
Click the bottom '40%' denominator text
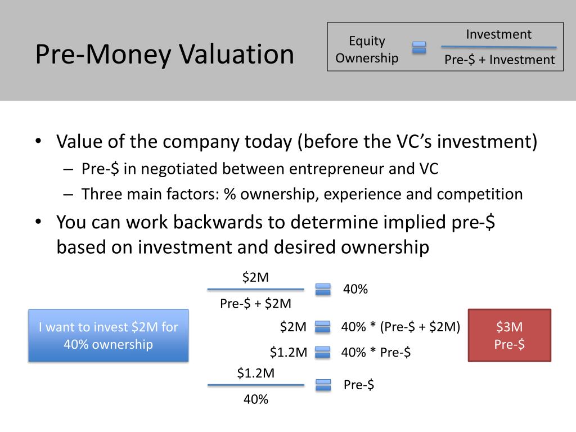(256, 399)
